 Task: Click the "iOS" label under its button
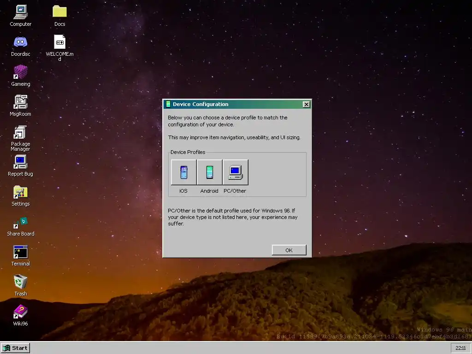(183, 191)
